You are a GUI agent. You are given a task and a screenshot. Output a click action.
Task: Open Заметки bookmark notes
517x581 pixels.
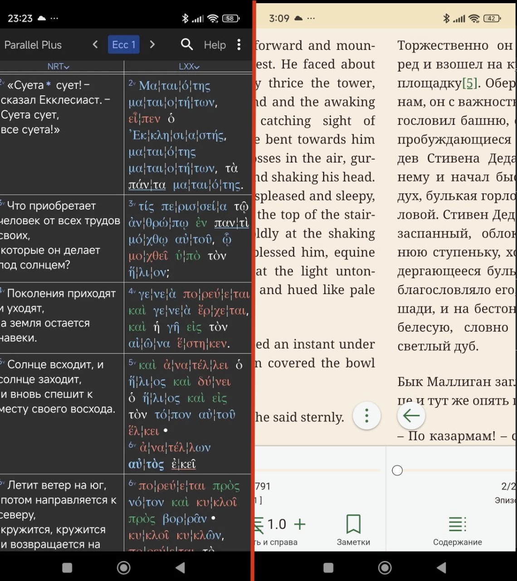[x=353, y=529]
